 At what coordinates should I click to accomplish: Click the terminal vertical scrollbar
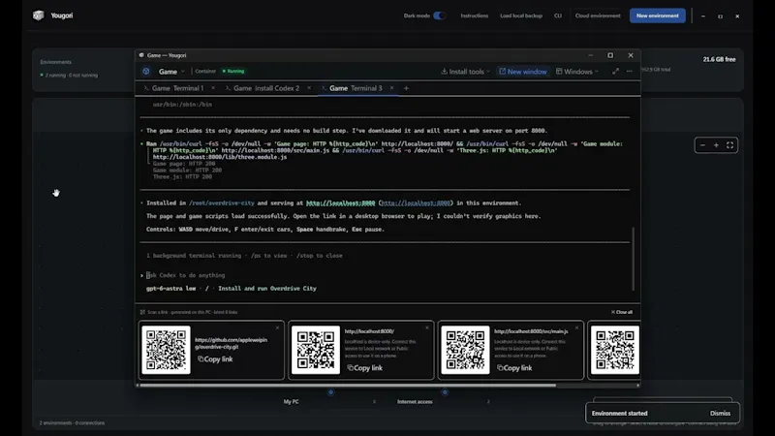pos(634,259)
